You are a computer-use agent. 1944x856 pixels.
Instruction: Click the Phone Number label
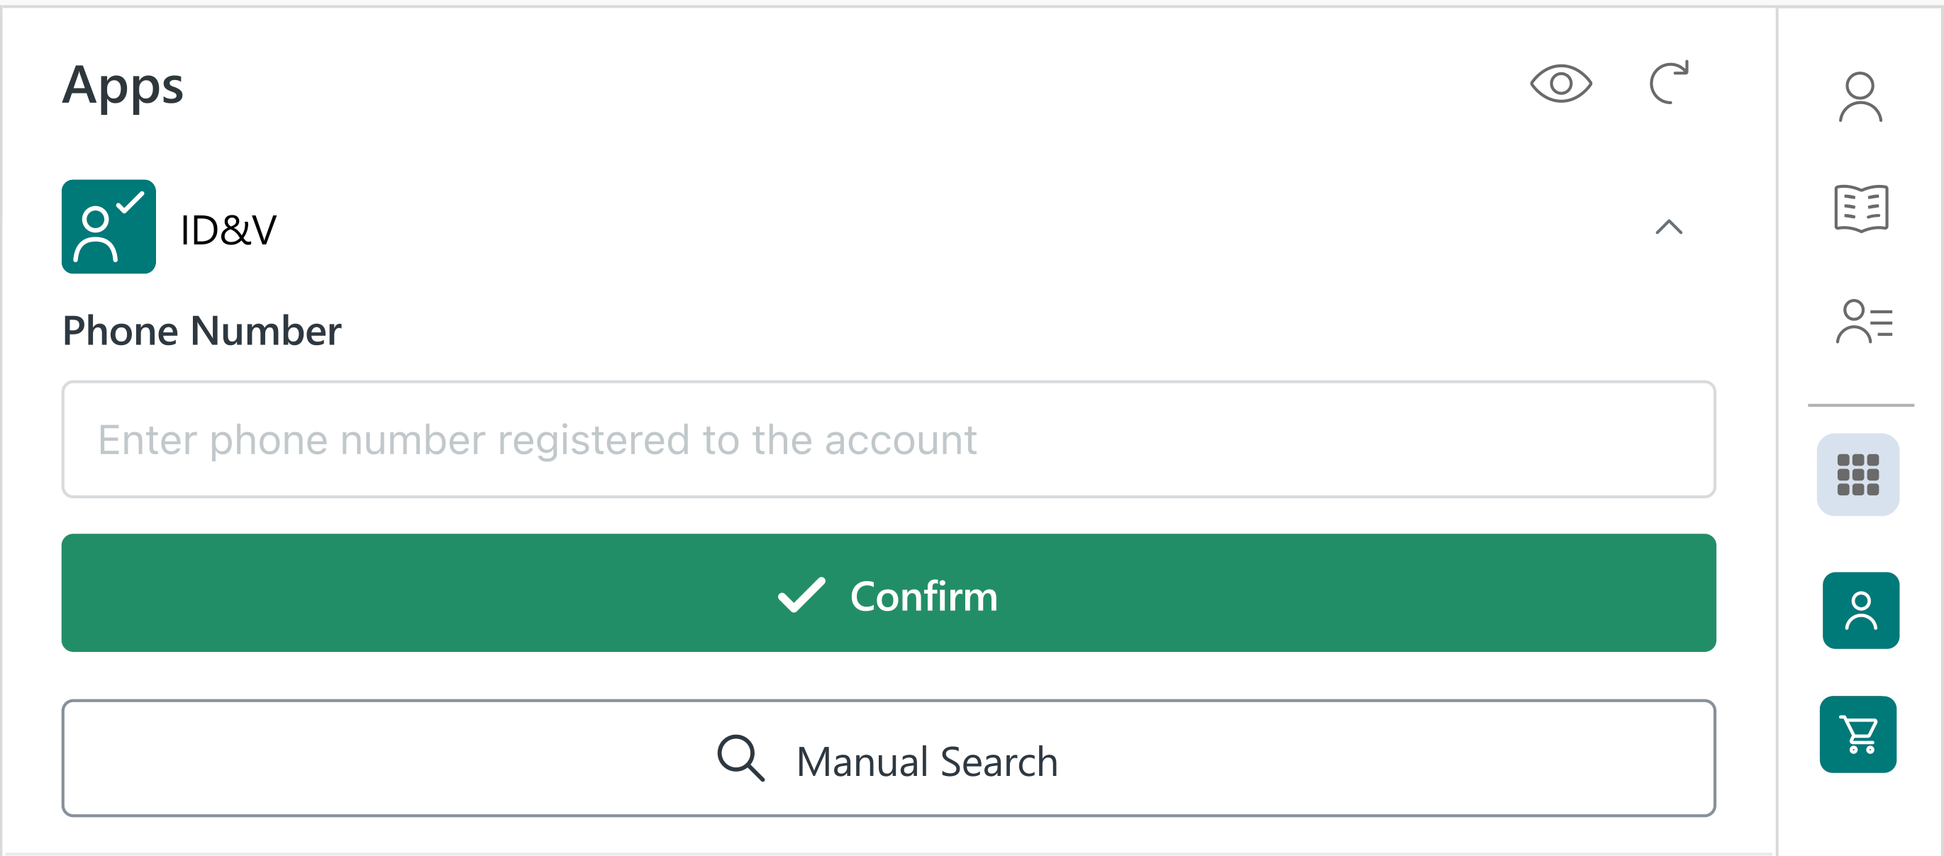coord(201,331)
